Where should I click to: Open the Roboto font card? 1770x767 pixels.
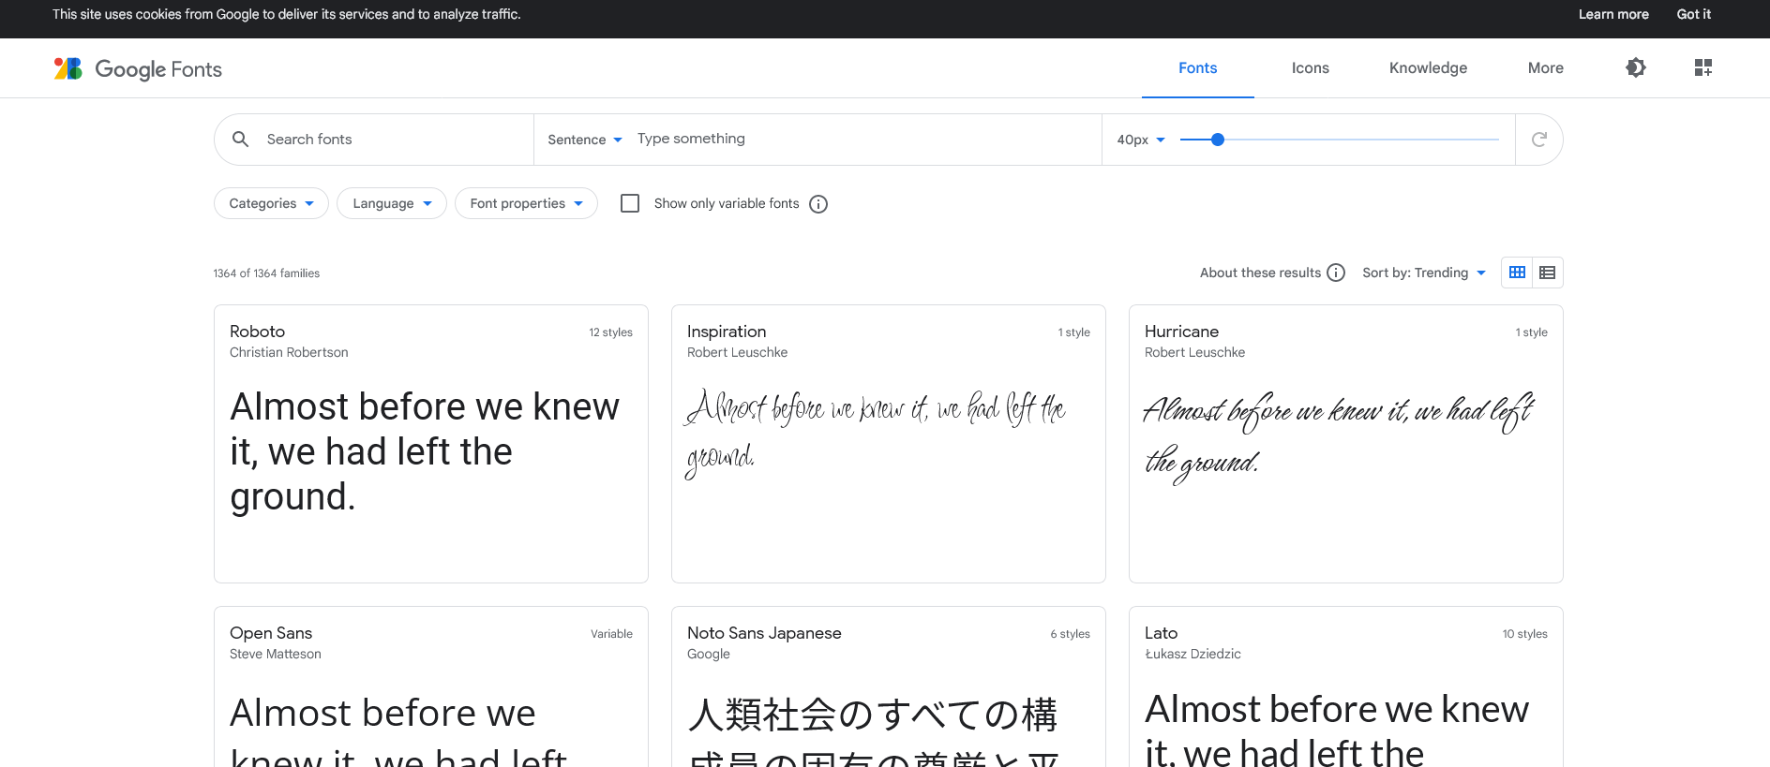point(431,444)
